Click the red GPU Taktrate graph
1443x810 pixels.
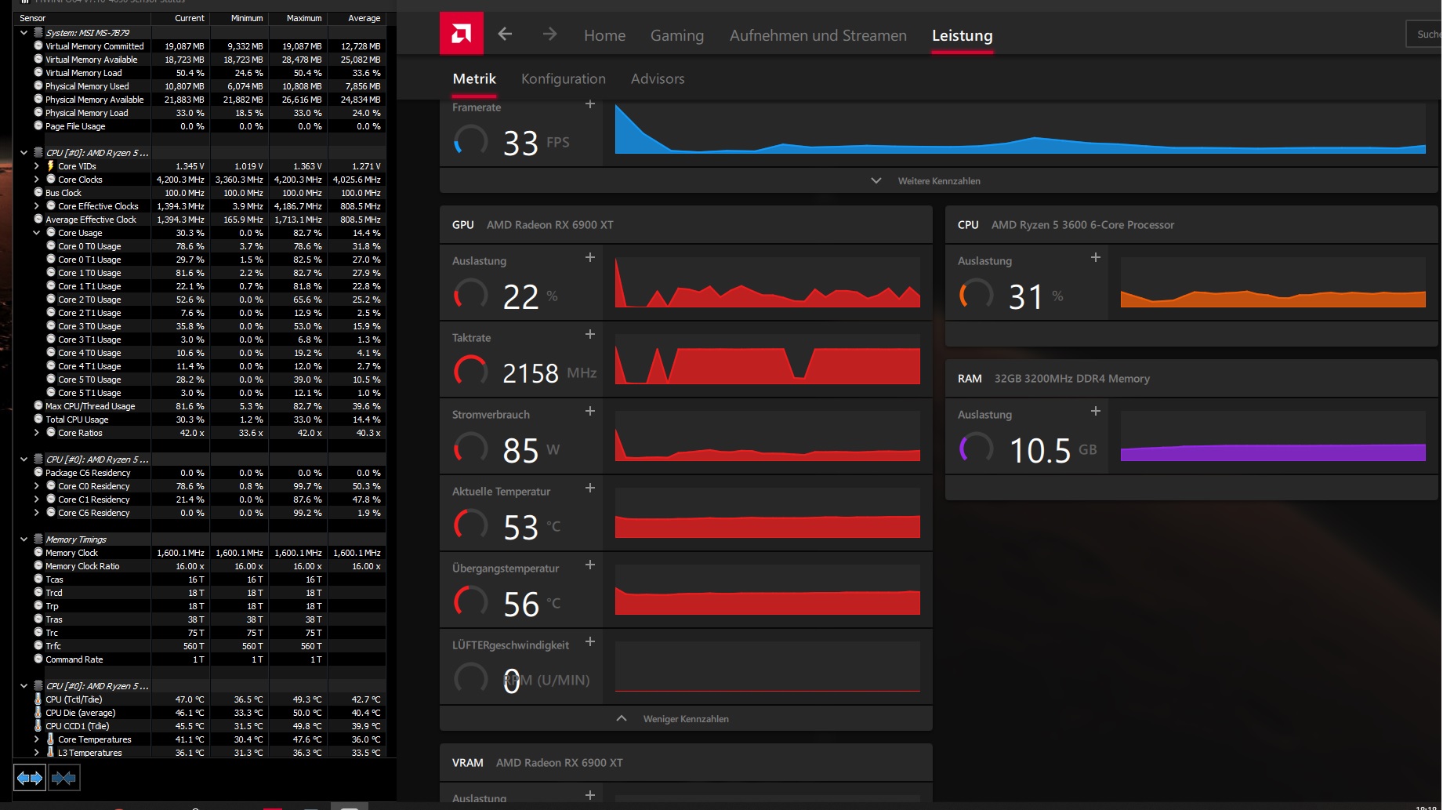pyautogui.click(x=767, y=359)
